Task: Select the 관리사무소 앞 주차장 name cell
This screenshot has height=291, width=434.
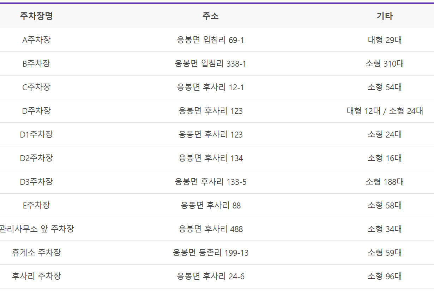Action: click(x=36, y=229)
